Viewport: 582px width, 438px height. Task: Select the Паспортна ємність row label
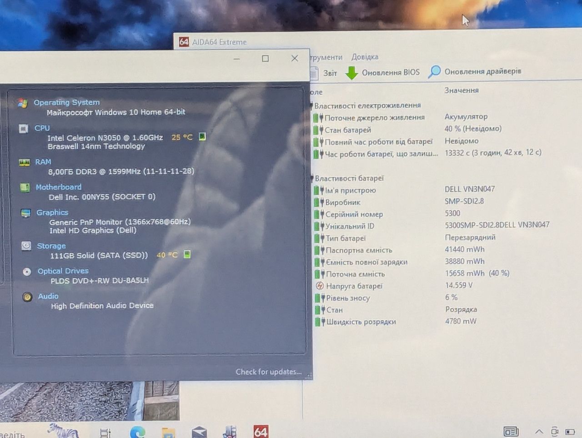(359, 250)
